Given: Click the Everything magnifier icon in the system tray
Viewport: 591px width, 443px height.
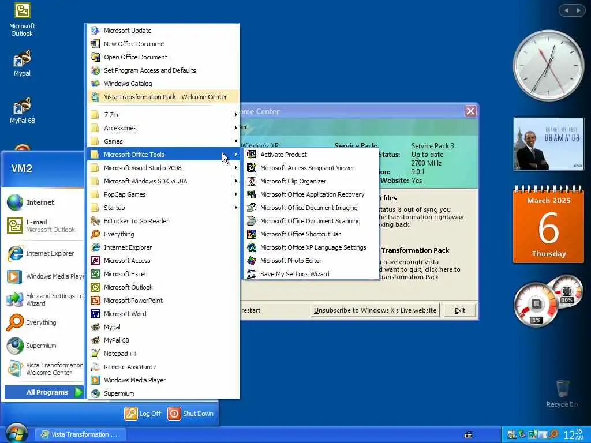Looking at the screenshot, I should tap(553, 434).
